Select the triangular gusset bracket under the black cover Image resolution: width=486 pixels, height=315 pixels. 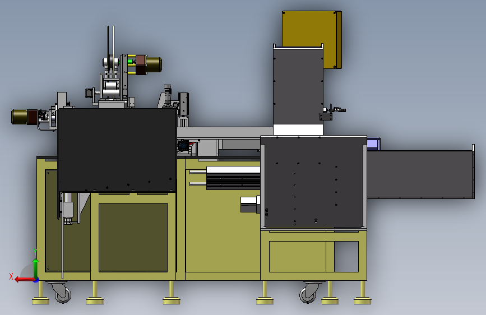pyautogui.click(x=84, y=203)
